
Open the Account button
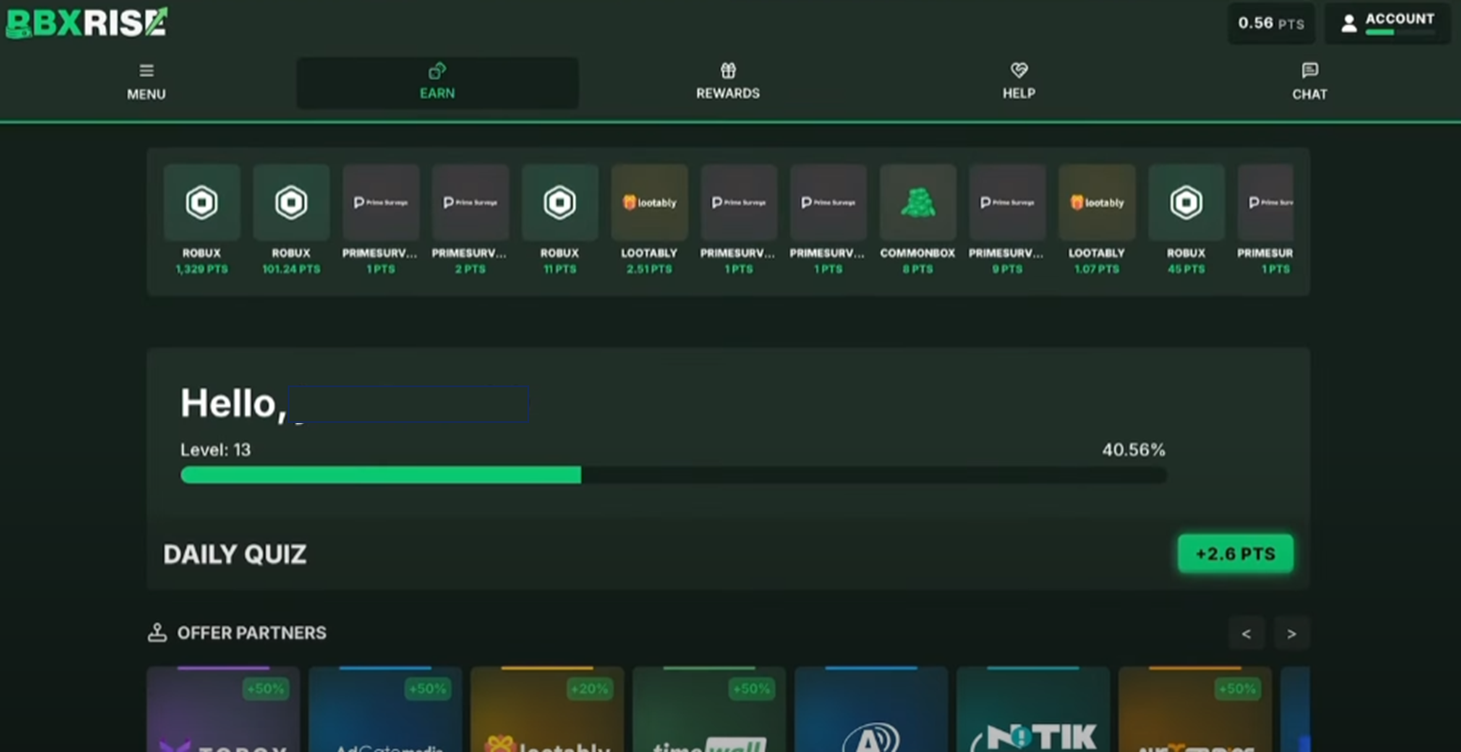coord(1388,23)
